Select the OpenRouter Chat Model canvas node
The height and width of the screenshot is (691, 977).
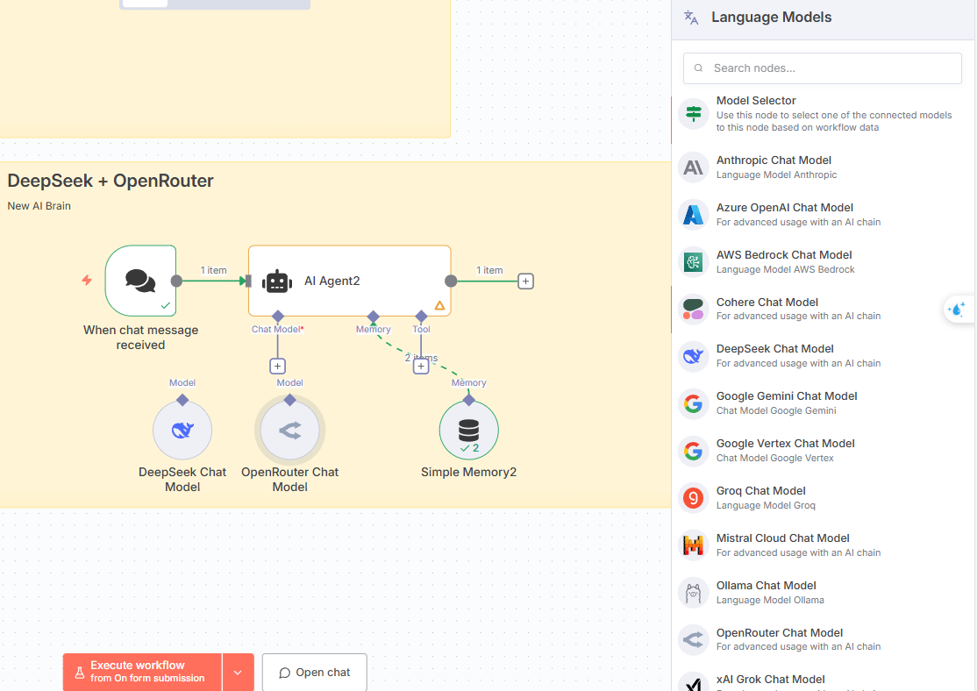click(x=289, y=431)
